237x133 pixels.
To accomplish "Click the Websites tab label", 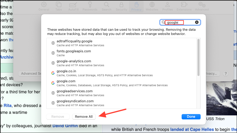I will coord(152,9).
